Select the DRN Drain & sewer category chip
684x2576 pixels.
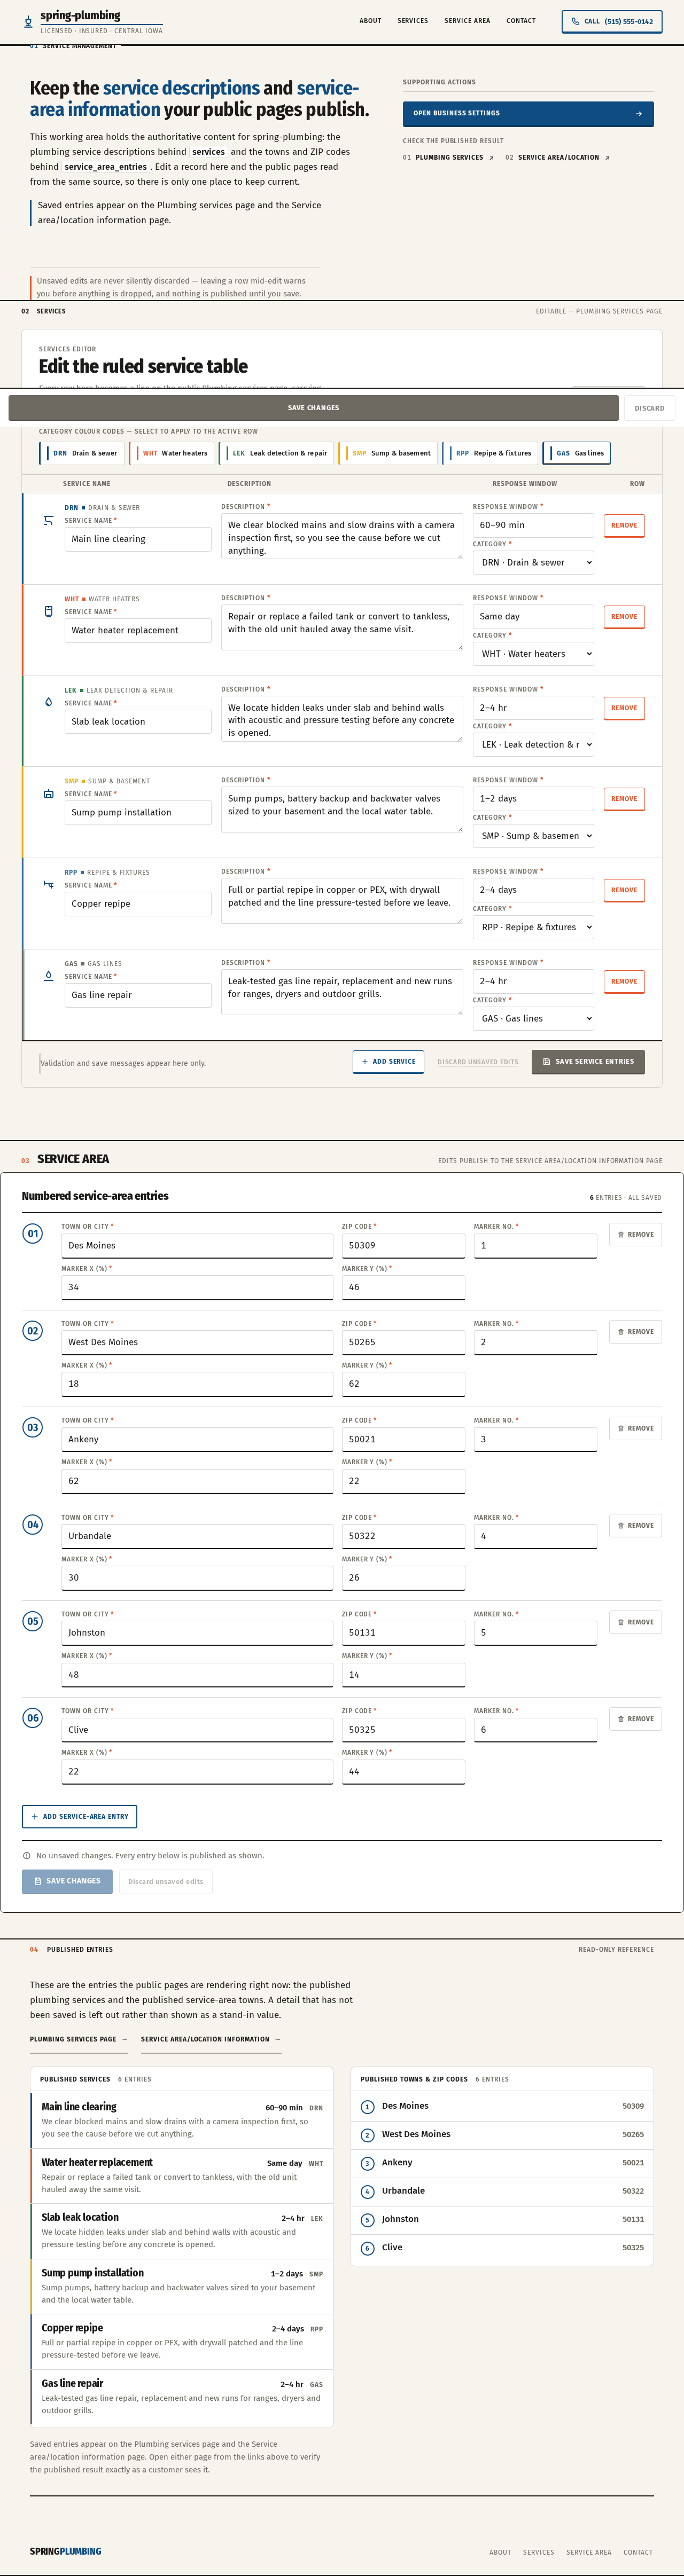pyautogui.click(x=82, y=453)
